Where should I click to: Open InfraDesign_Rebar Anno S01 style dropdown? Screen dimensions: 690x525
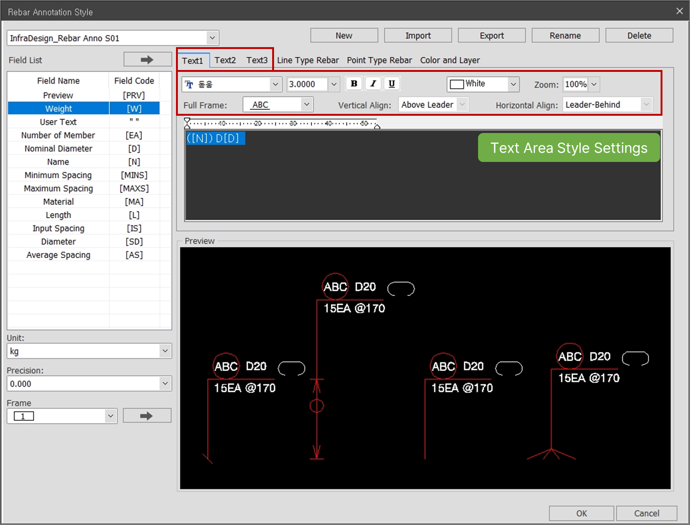(x=212, y=38)
